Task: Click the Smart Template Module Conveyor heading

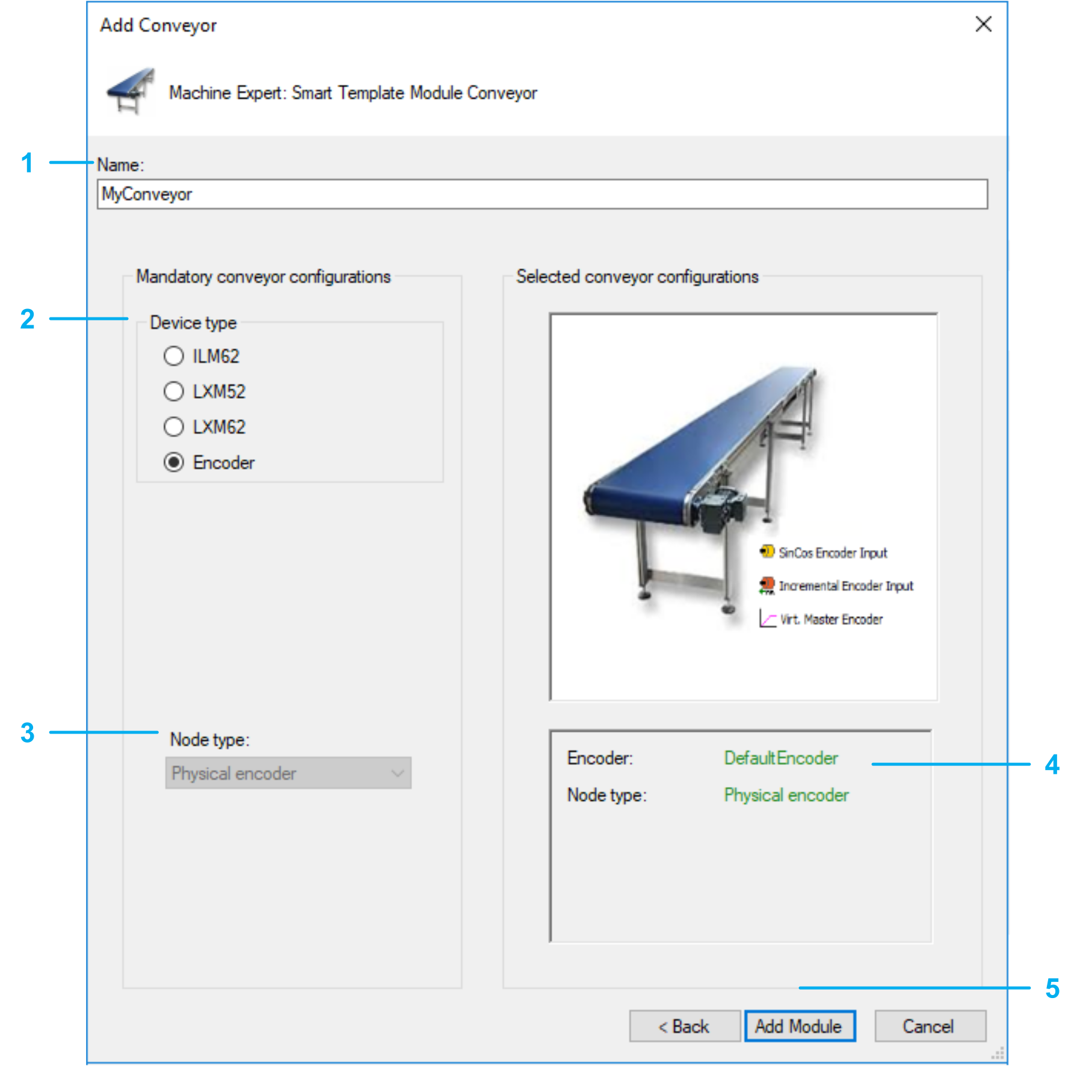Action: pos(353,93)
